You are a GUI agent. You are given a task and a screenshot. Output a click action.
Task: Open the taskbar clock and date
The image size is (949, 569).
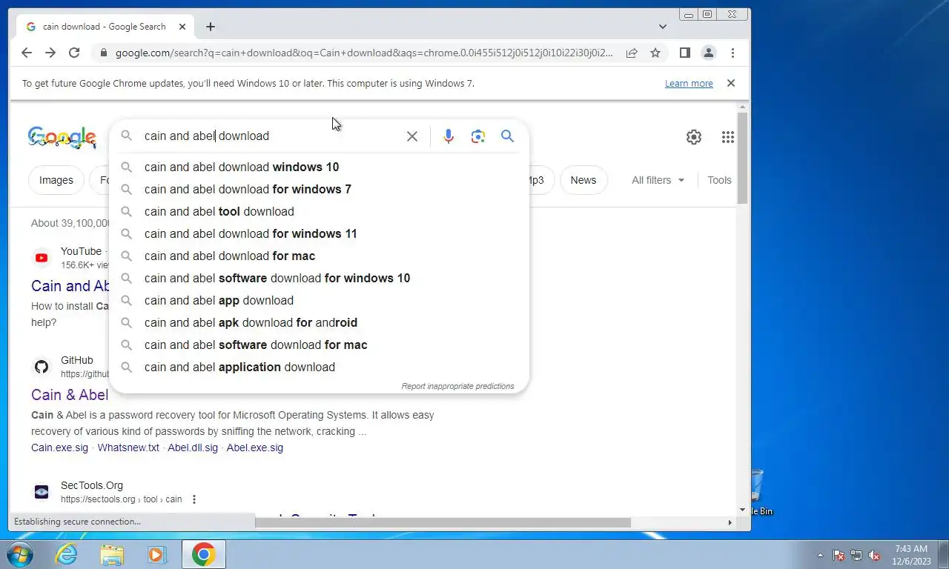pyautogui.click(x=911, y=555)
